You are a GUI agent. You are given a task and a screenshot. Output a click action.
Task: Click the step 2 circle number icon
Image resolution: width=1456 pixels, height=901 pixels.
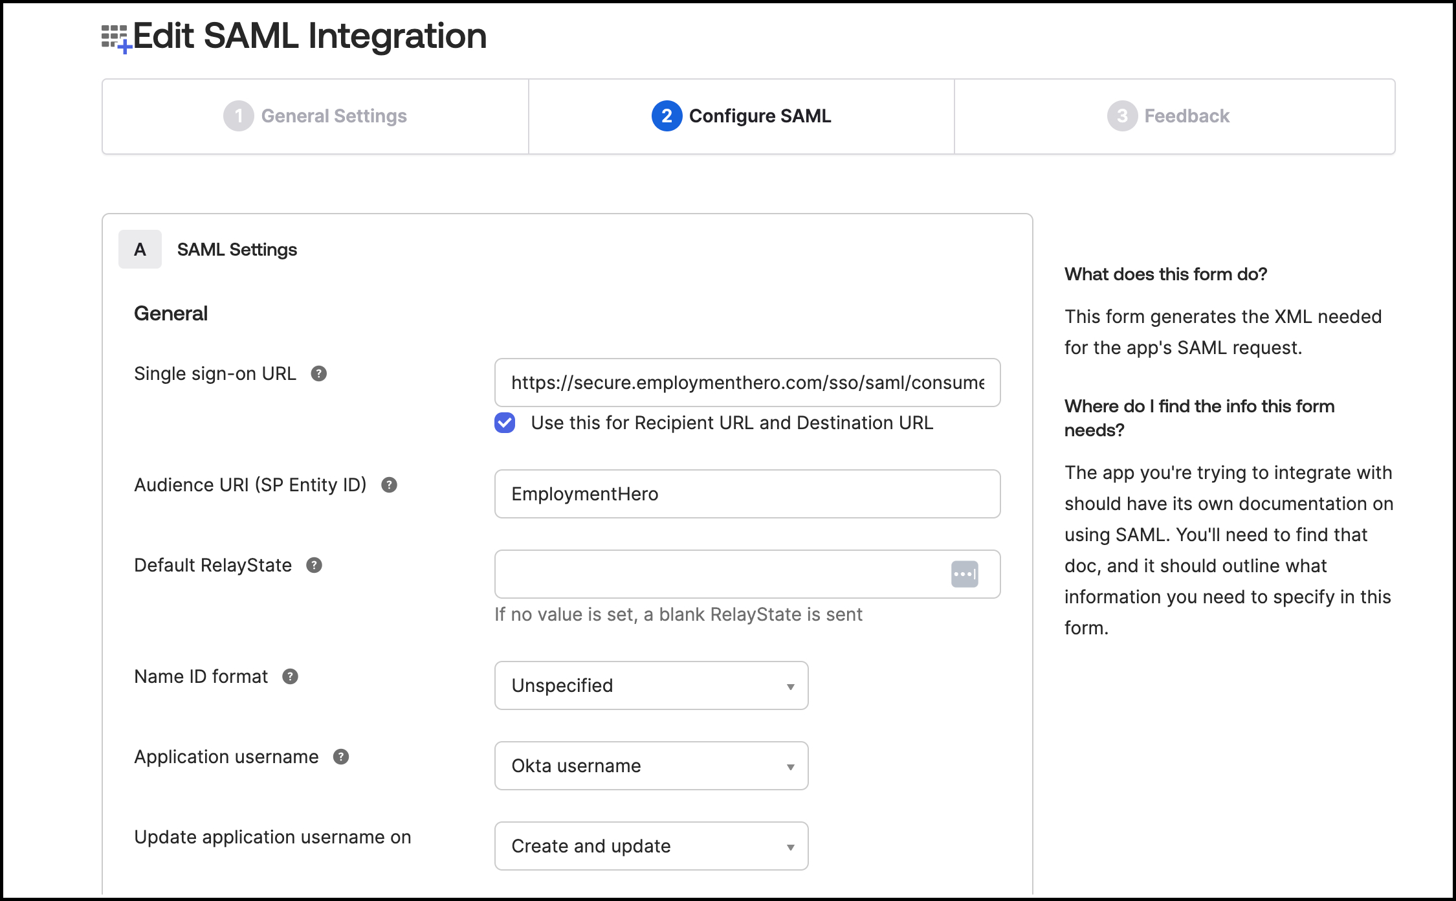click(666, 116)
